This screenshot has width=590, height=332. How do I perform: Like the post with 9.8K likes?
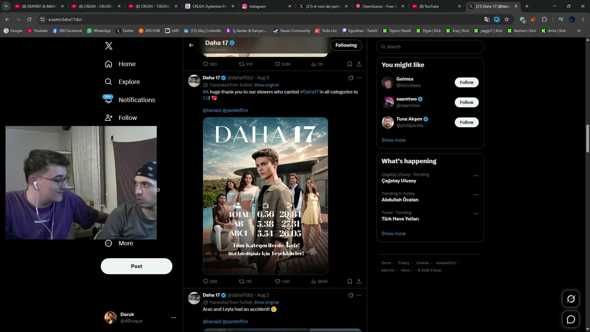click(x=283, y=64)
